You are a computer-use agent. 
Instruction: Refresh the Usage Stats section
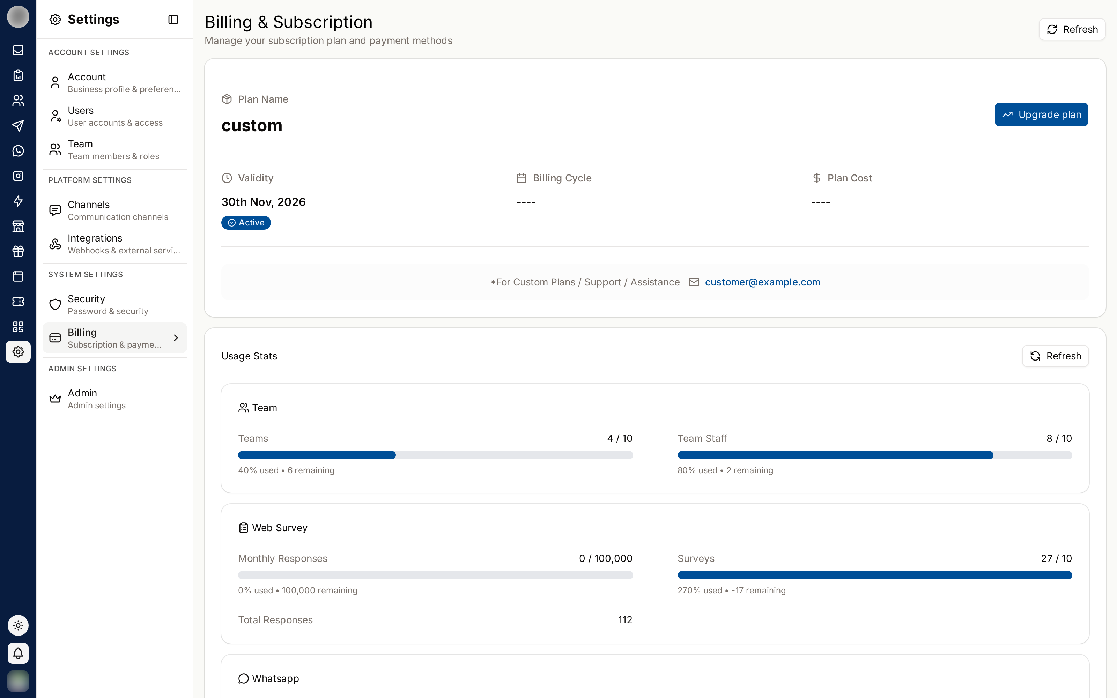click(1055, 356)
